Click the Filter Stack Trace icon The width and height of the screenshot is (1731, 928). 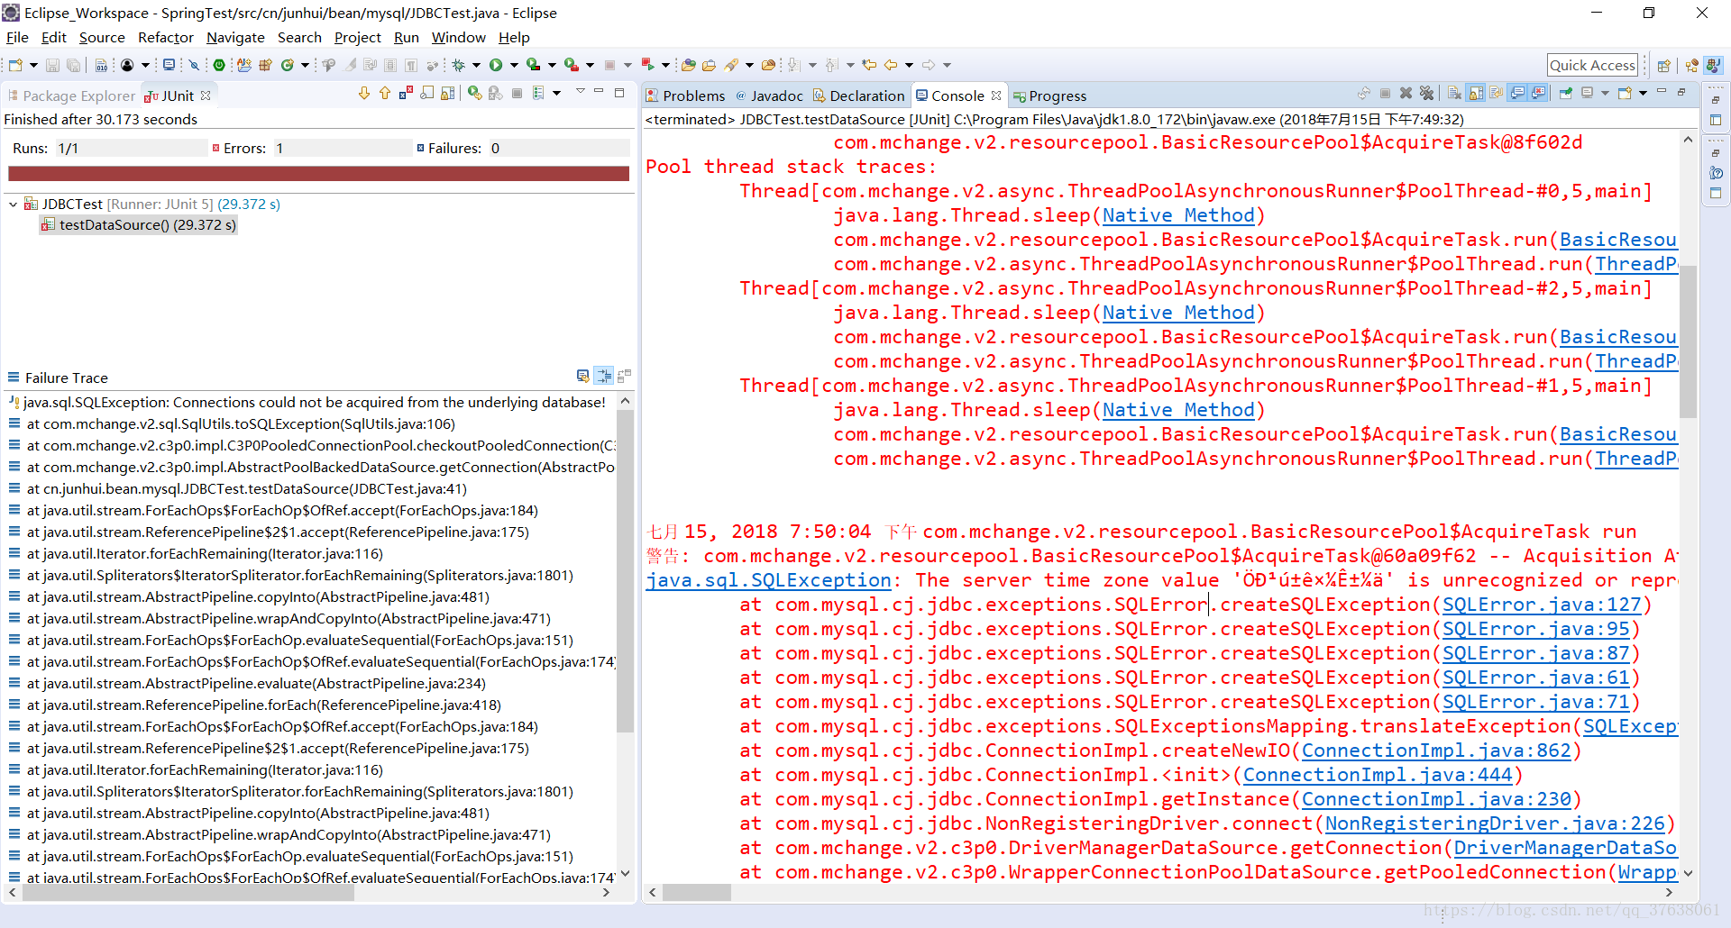[x=603, y=376]
